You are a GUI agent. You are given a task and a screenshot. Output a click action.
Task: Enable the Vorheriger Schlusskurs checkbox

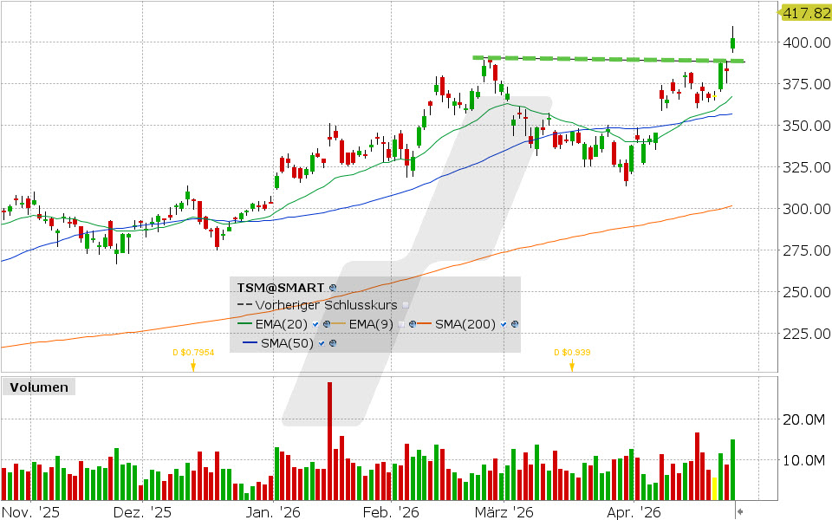[405, 306]
